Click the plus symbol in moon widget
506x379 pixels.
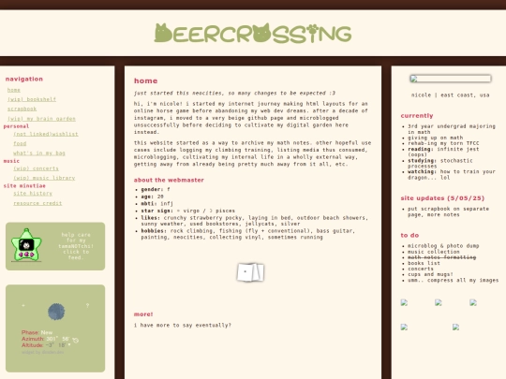23,305
